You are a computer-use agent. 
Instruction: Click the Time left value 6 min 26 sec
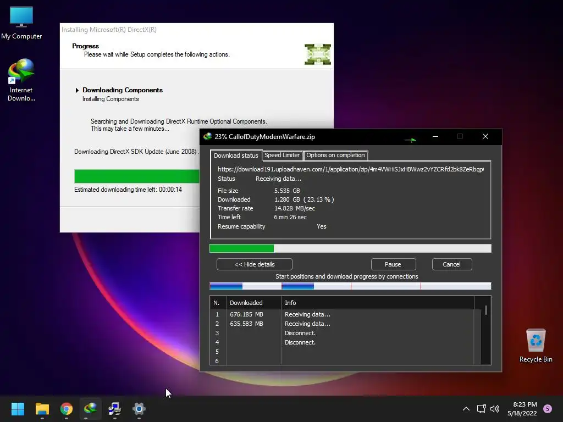click(290, 217)
